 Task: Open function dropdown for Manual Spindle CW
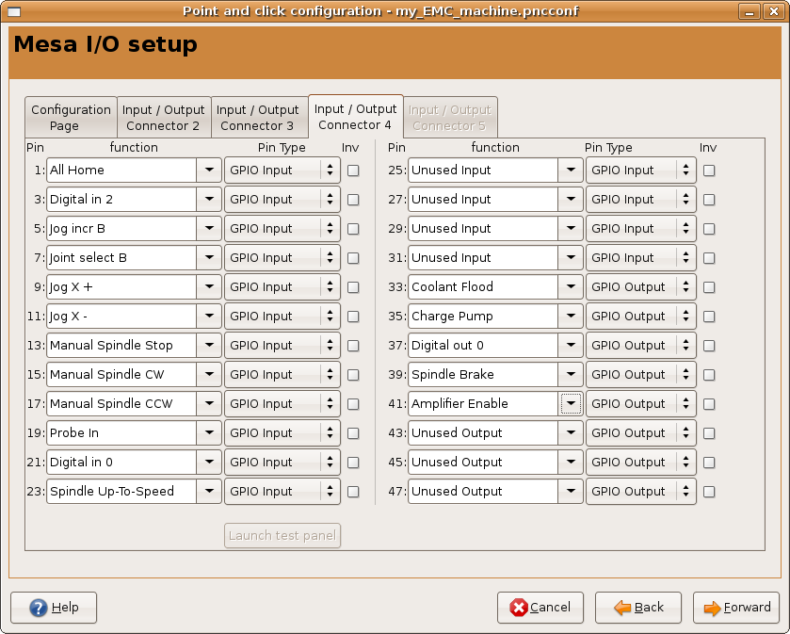click(209, 374)
